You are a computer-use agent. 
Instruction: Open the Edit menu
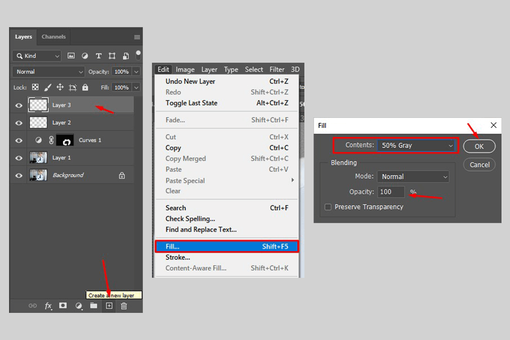pyautogui.click(x=163, y=69)
